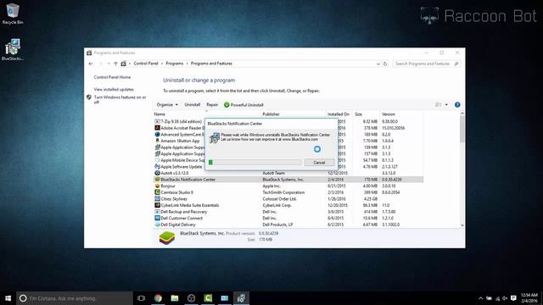Click the Uninstall toolbar button
The image size is (543, 305).
(193, 105)
